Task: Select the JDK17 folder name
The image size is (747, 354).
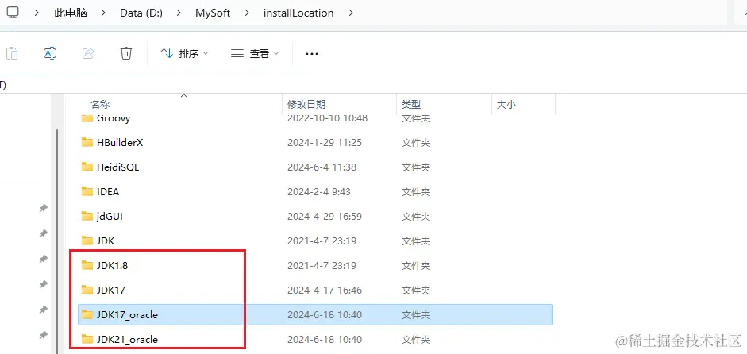Action: (x=110, y=291)
